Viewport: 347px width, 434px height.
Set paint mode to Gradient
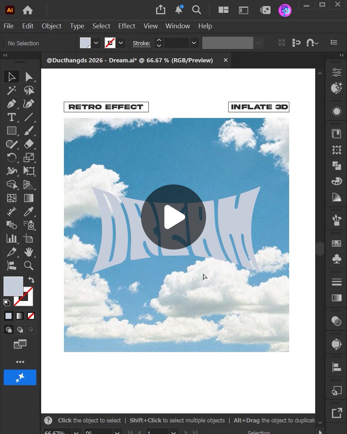[20, 316]
